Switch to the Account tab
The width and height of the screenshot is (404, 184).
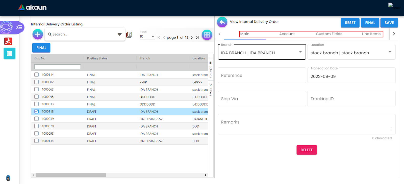287,34
